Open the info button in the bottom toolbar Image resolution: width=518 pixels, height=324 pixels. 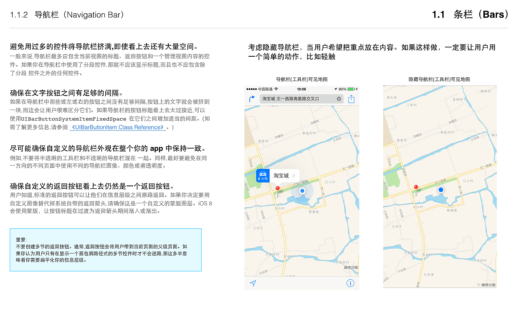350,283
